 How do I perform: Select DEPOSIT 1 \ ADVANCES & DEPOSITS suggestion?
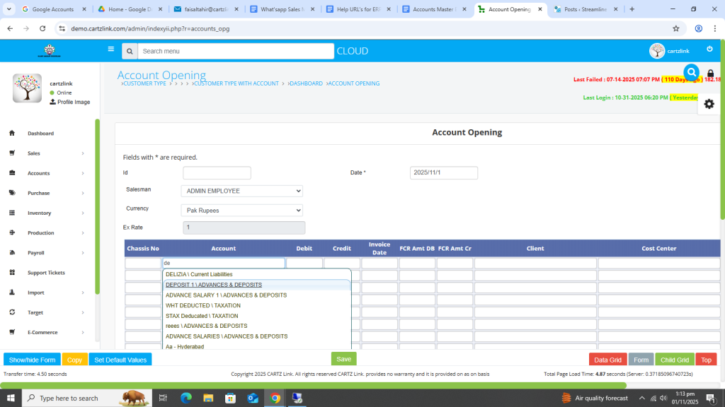pyautogui.click(x=214, y=285)
